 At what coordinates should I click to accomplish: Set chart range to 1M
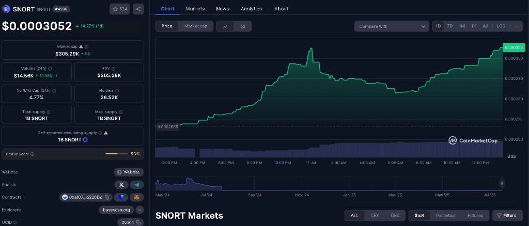pyautogui.click(x=462, y=26)
